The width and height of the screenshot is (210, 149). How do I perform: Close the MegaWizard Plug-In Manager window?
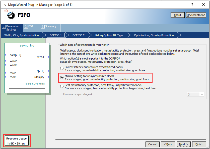[x=203, y=5]
